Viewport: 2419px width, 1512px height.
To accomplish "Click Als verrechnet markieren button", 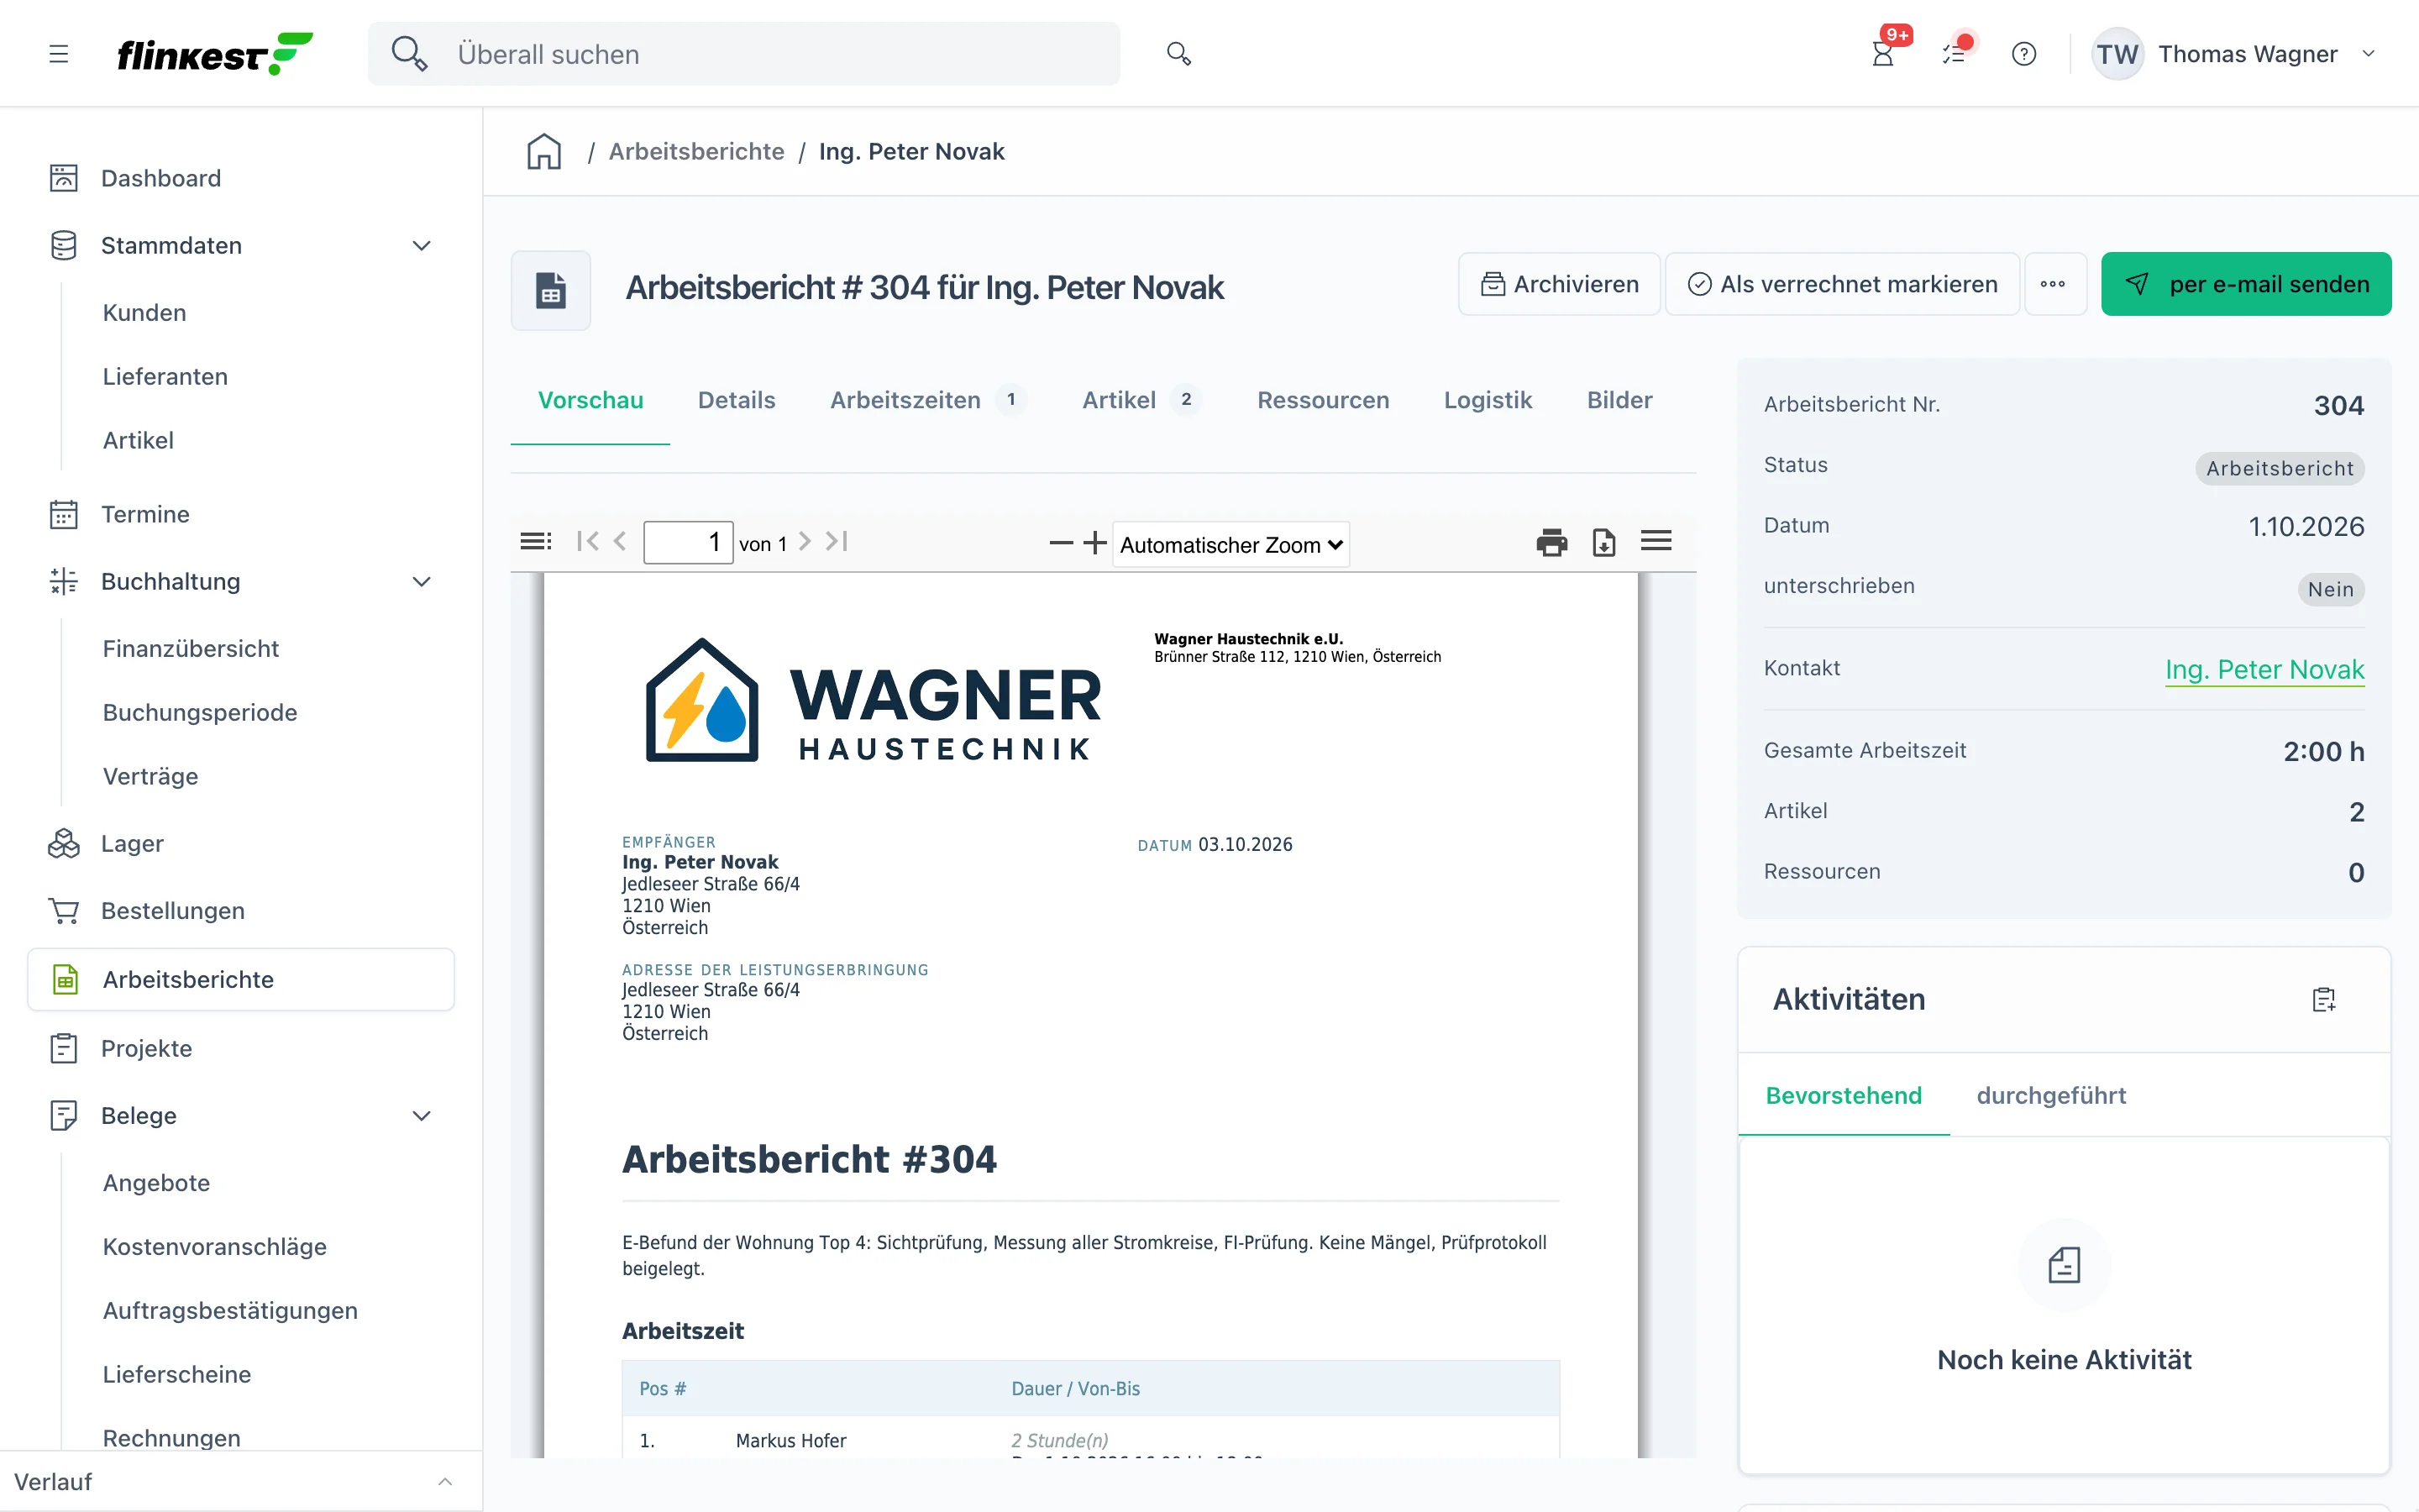I will pyautogui.click(x=1842, y=284).
